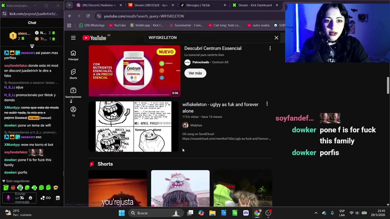
Task: Open the Chrome apps grid in bookmarks bar
Action: pyautogui.click(x=69, y=25)
